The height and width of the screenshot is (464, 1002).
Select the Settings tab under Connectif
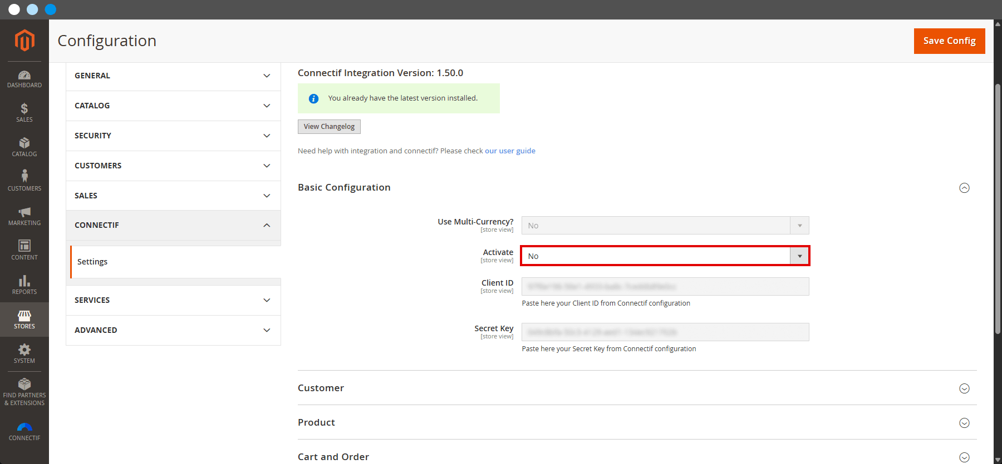pos(176,262)
